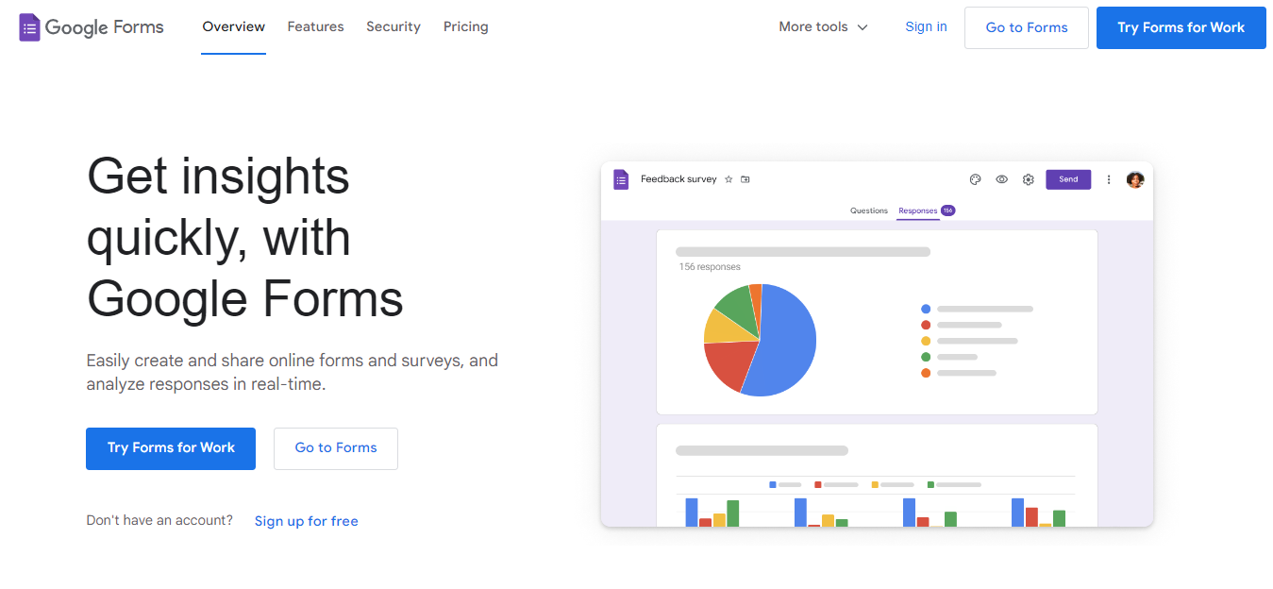Open the form settings gear
Screen dimensions: 1273x589
[1029, 179]
